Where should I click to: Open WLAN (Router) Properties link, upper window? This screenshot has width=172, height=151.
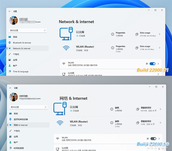tap(120, 46)
